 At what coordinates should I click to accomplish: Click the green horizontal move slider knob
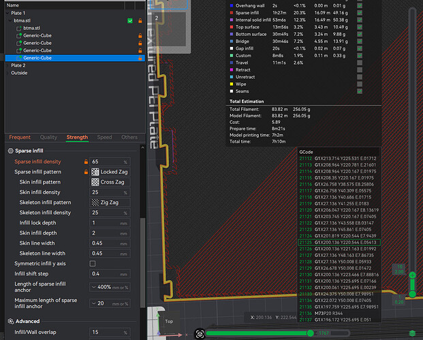coord(310,333)
